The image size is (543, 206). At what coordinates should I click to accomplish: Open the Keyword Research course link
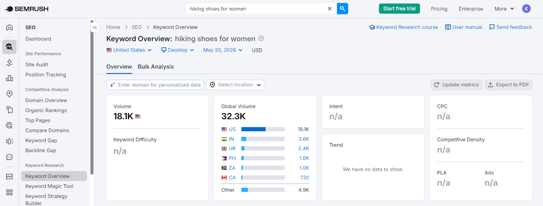(404, 27)
